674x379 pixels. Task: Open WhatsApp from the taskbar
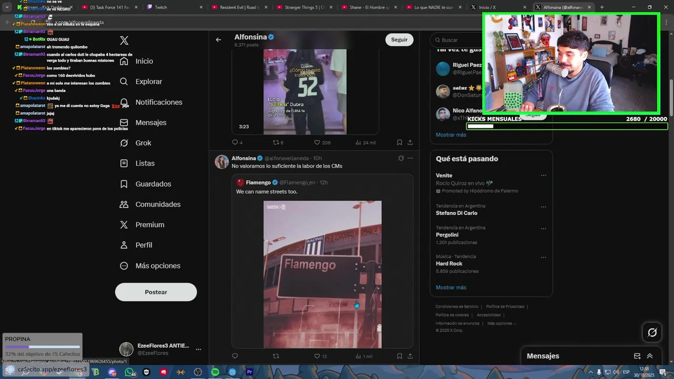point(130,372)
